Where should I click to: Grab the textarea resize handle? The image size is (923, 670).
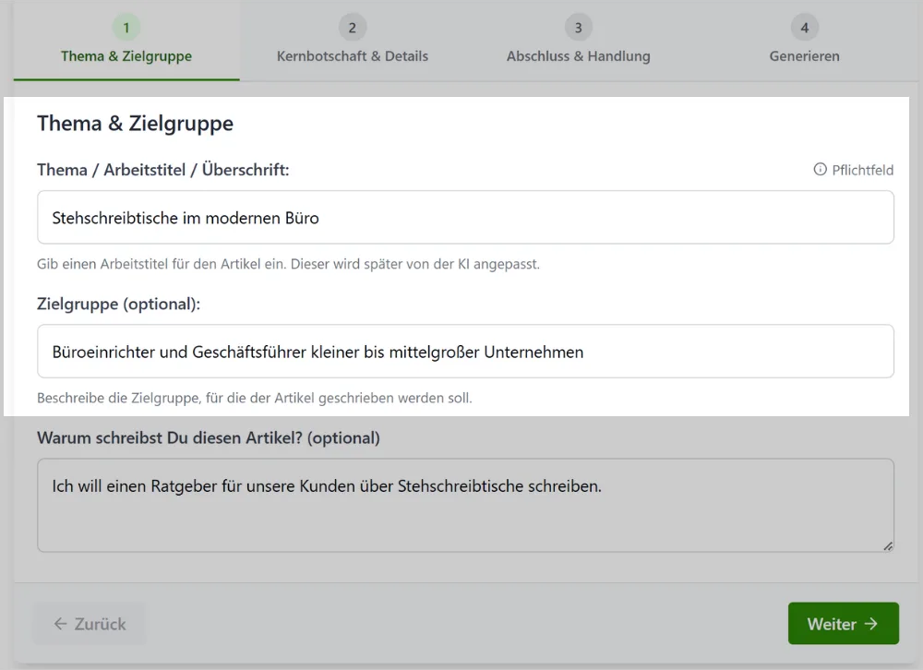point(888,546)
